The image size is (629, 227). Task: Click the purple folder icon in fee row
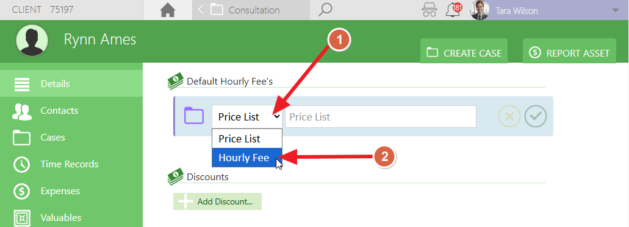pos(194,116)
